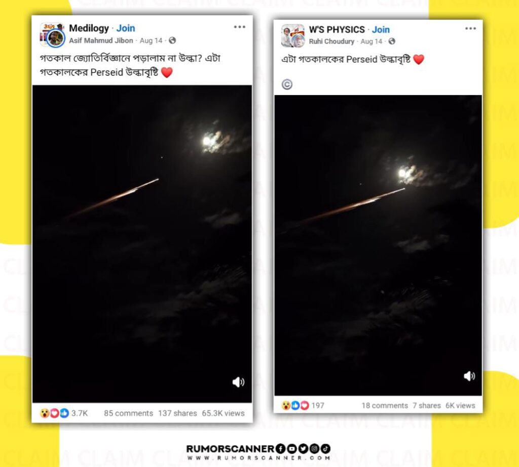The width and height of the screenshot is (519, 467).
Task: Click the globe privacy icon on Medilogy post
Action: pyautogui.click(x=172, y=40)
